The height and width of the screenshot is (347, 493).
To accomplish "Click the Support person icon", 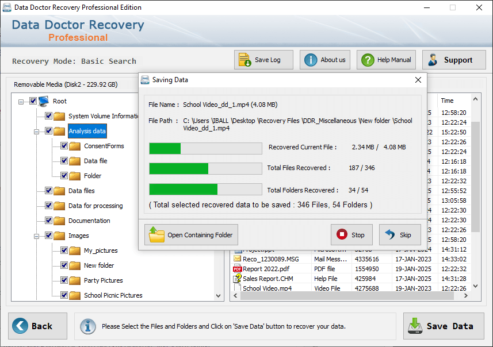I will pos(433,60).
